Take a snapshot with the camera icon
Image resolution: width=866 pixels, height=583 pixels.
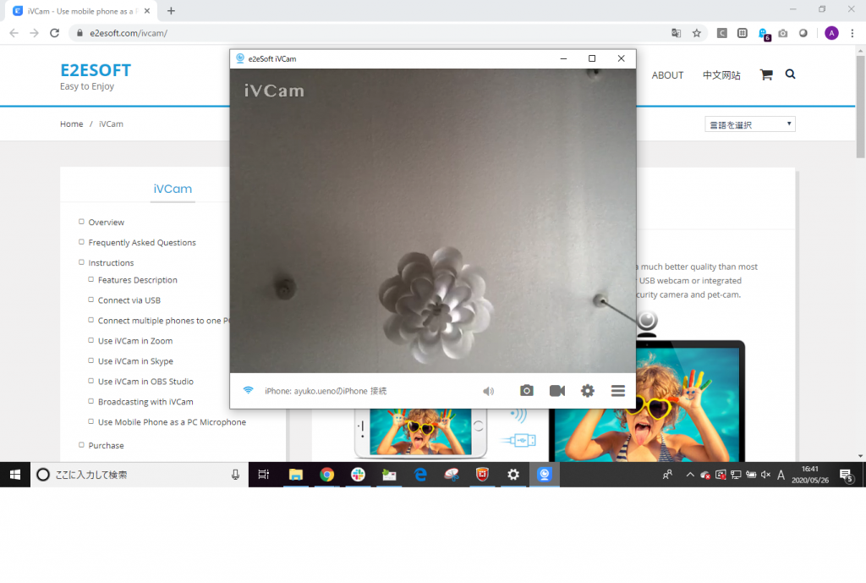tap(526, 391)
